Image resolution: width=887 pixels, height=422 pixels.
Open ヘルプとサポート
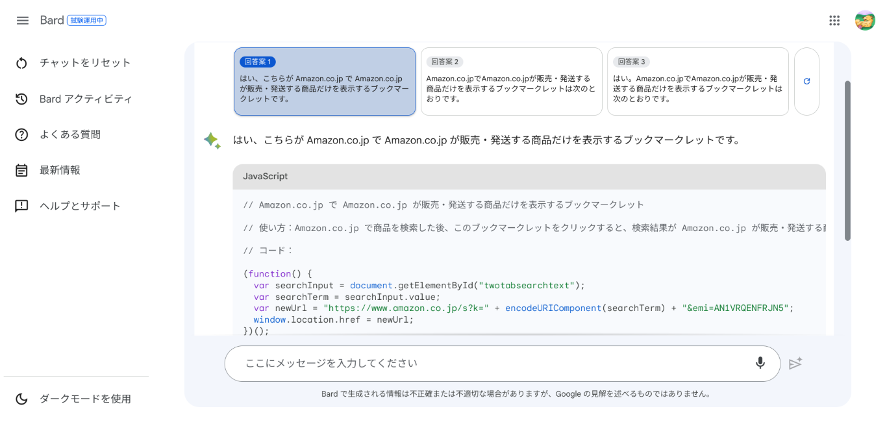(81, 206)
